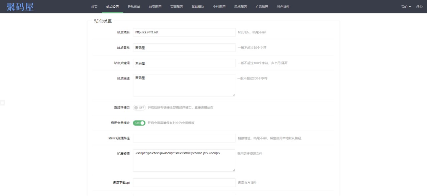Viewport: 427px width, 196px height.
Task: Click the 前台 link
Action: 419,7
